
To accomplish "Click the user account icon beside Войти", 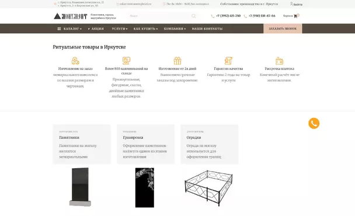I will pyautogui.click(x=291, y=4).
